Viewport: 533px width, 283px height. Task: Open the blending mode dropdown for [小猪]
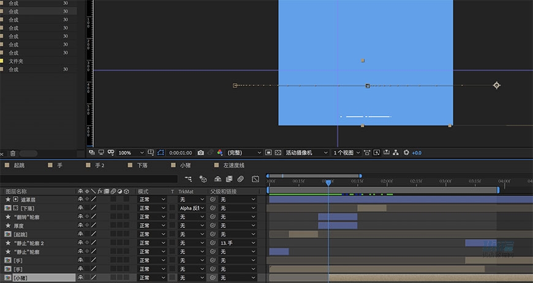[152, 277]
